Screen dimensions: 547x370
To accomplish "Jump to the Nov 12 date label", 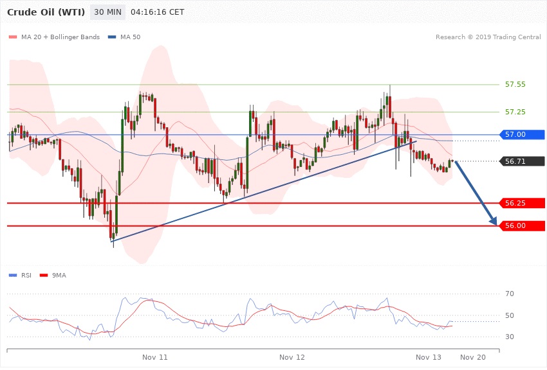I will coord(292,357).
